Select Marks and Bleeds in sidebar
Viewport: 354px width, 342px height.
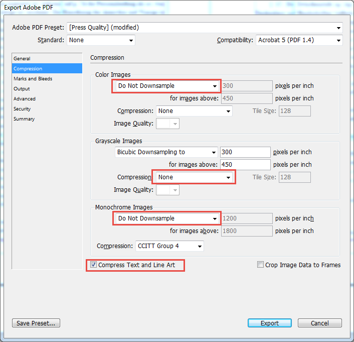(x=47, y=79)
